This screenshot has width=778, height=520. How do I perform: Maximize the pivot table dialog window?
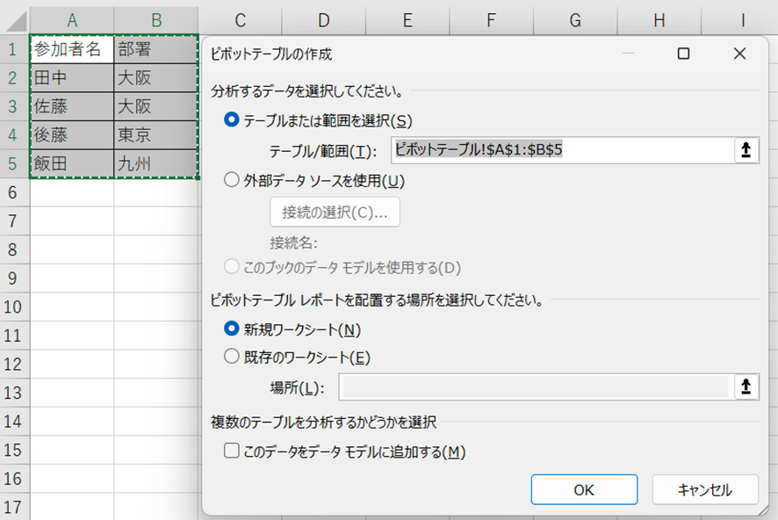[683, 54]
